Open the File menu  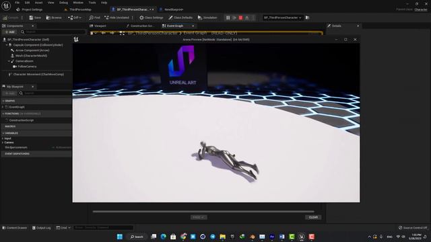pyautogui.click(x=17, y=3)
